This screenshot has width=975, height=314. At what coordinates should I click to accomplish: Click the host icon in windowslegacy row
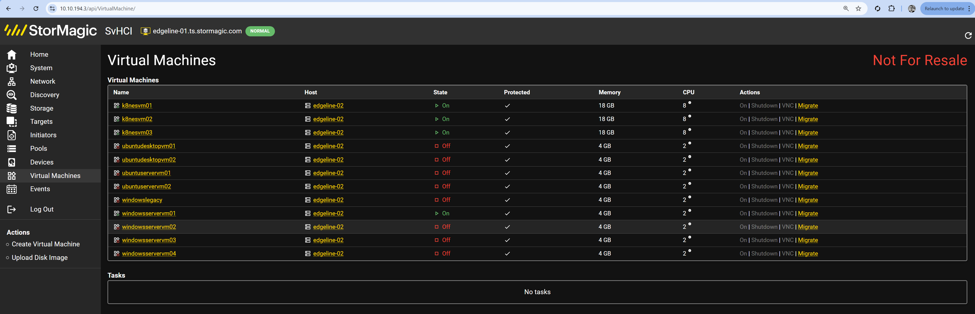308,200
